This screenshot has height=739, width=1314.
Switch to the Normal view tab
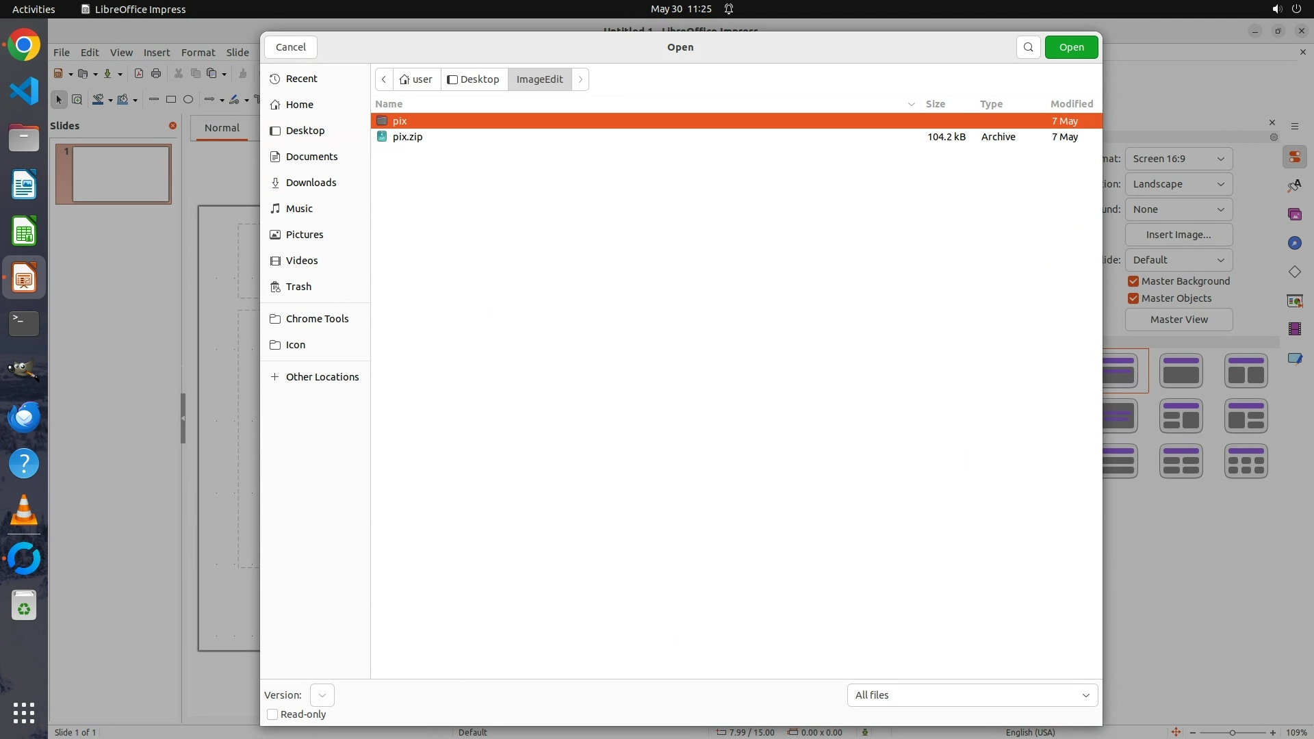click(x=222, y=128)
